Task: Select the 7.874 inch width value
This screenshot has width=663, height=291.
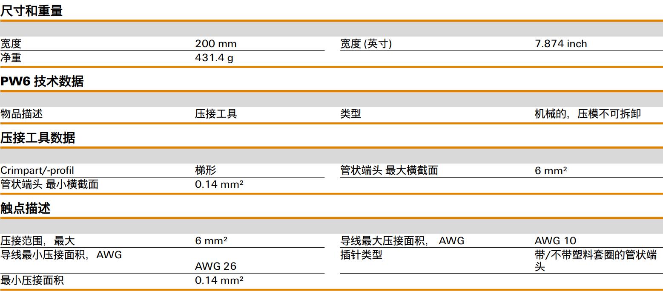Action: point(560,44)
